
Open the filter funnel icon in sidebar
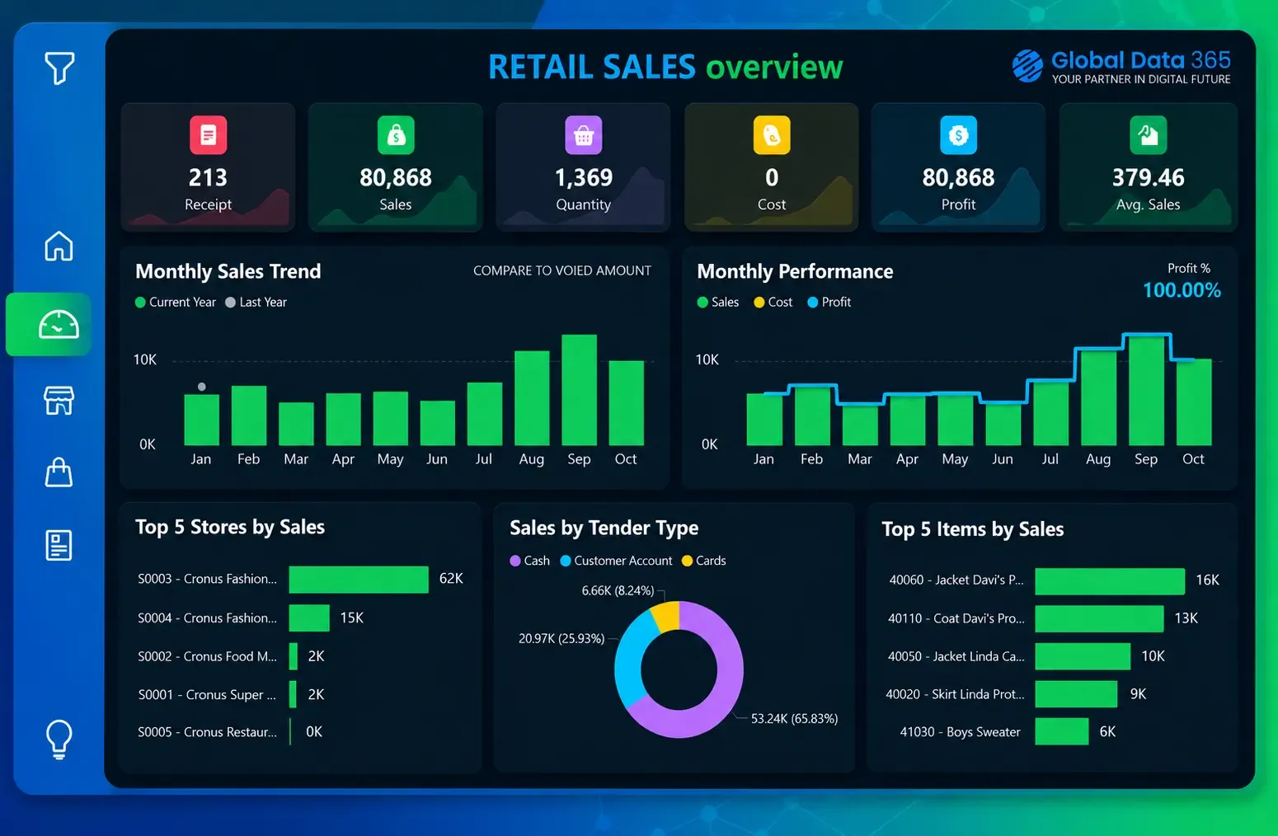pos(59,68)
